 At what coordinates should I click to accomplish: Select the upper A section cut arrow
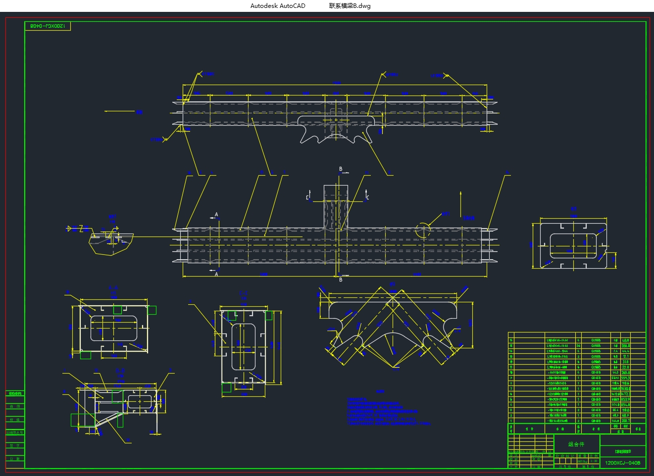[x=215, y=216]
